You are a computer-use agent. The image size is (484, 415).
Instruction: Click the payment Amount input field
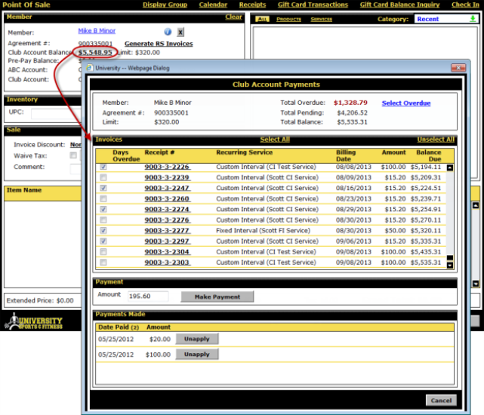click(146, 297)
